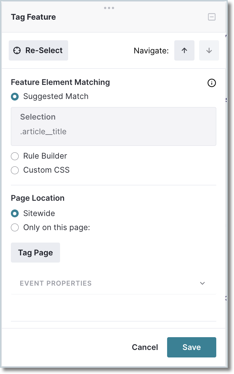This screenshot has width=234, height=374.
Task: Select the Custom CSS option
Action: point(15,170)
